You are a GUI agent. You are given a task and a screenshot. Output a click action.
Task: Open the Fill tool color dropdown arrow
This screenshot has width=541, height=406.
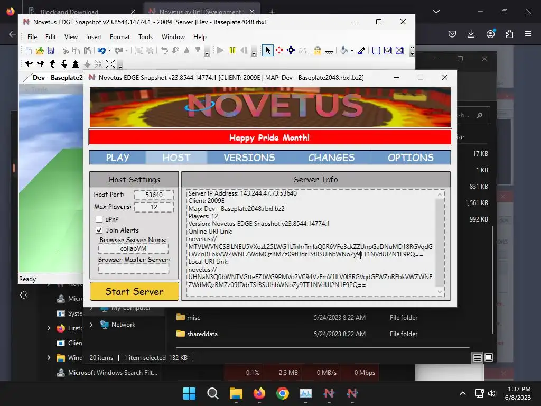pyautogui.click(x=352, y=51)
